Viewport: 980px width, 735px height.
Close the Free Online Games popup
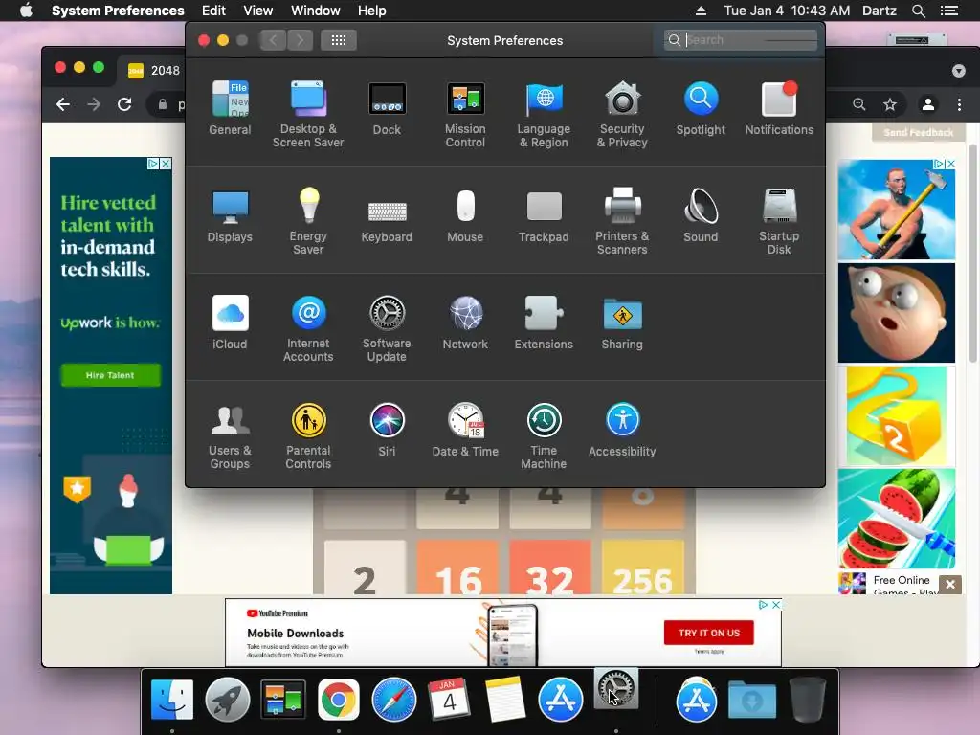click(x=950, y=585)
